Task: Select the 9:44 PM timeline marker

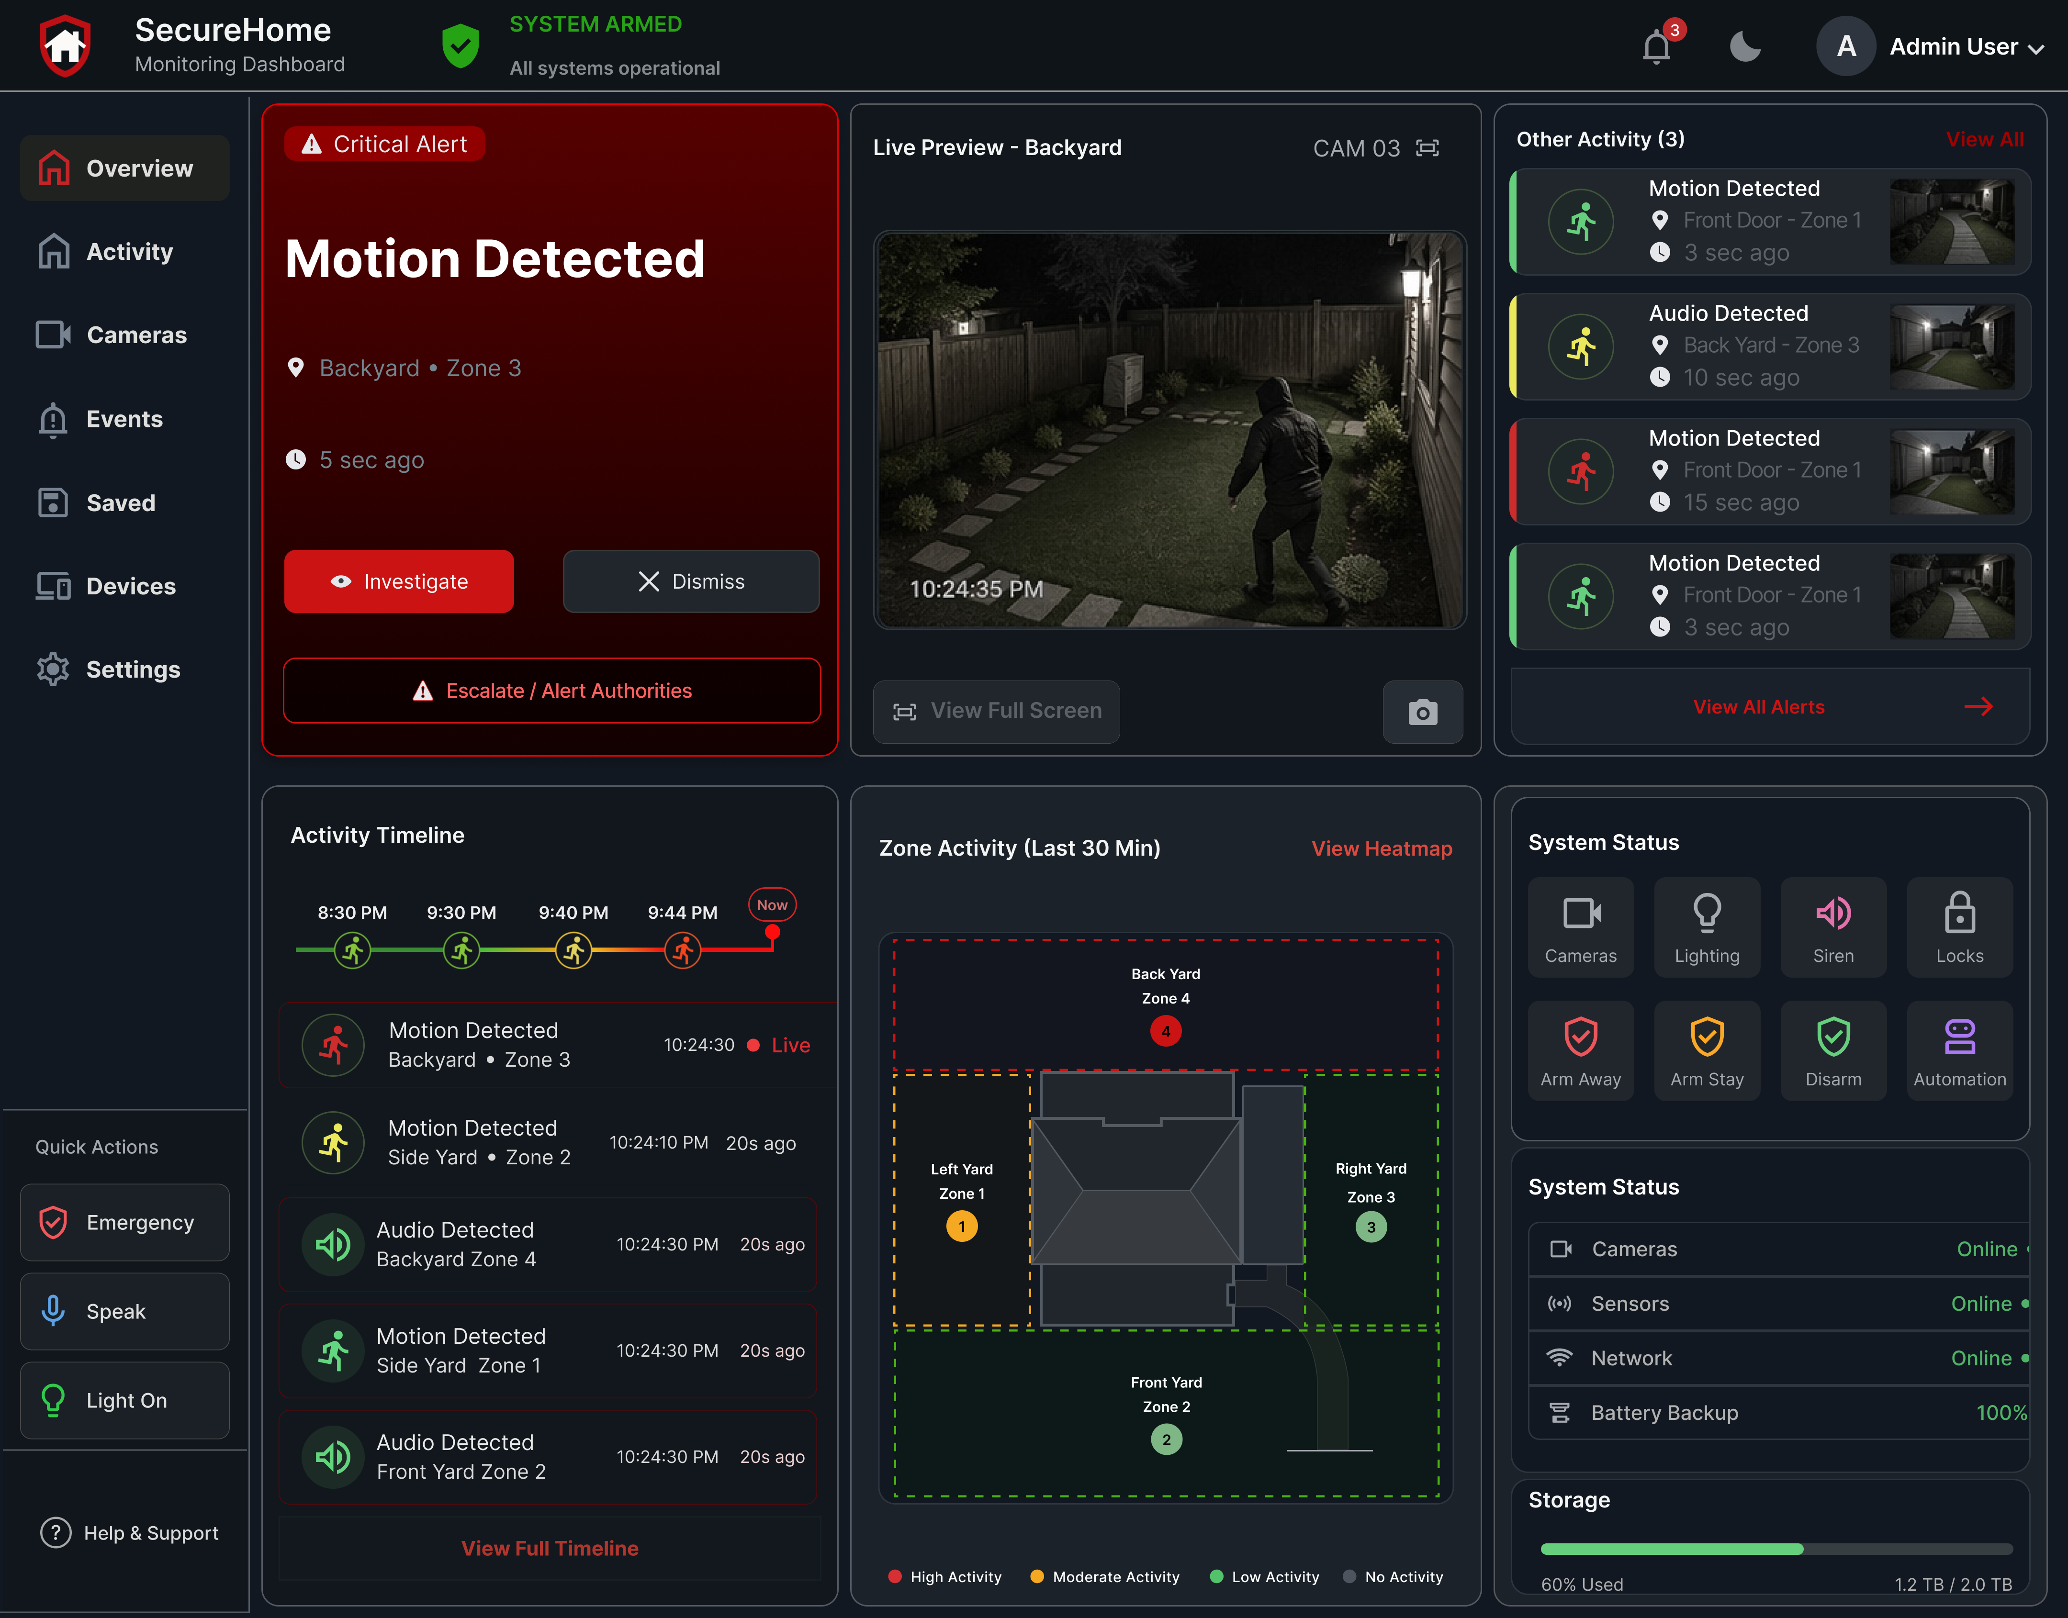Action: click(682, 950)
